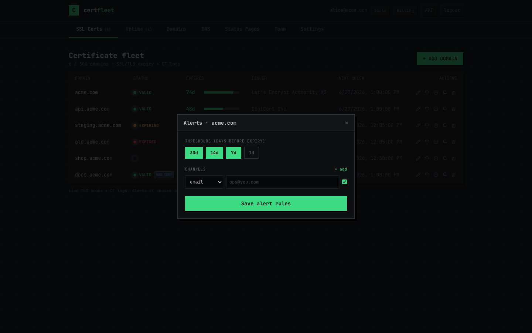Recheck staging.acme.com with refresh icon
The image size is (532, 333).
(x=427, y=125)
